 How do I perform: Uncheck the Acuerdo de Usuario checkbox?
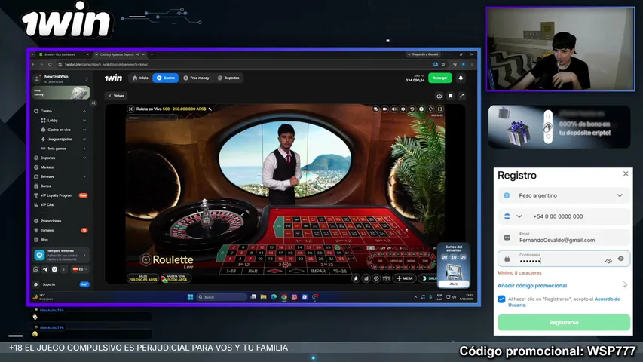pos(501,299)
